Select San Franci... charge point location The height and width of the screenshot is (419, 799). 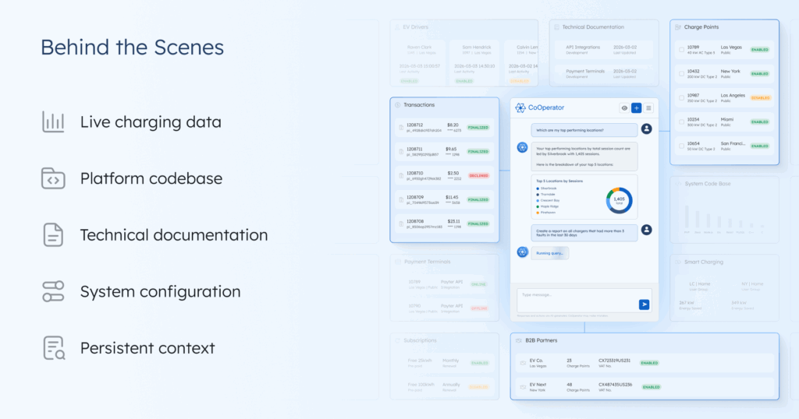click(733, 143)
